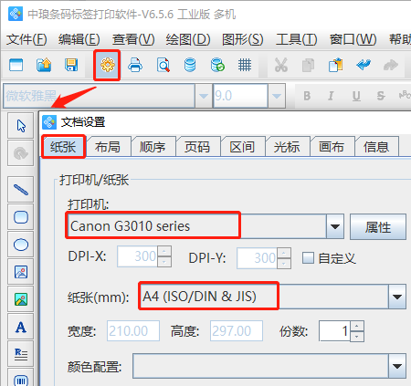Enable the 自定义 DPI checkbox
This screenshot has height=386, width=411.
point(308,258)
